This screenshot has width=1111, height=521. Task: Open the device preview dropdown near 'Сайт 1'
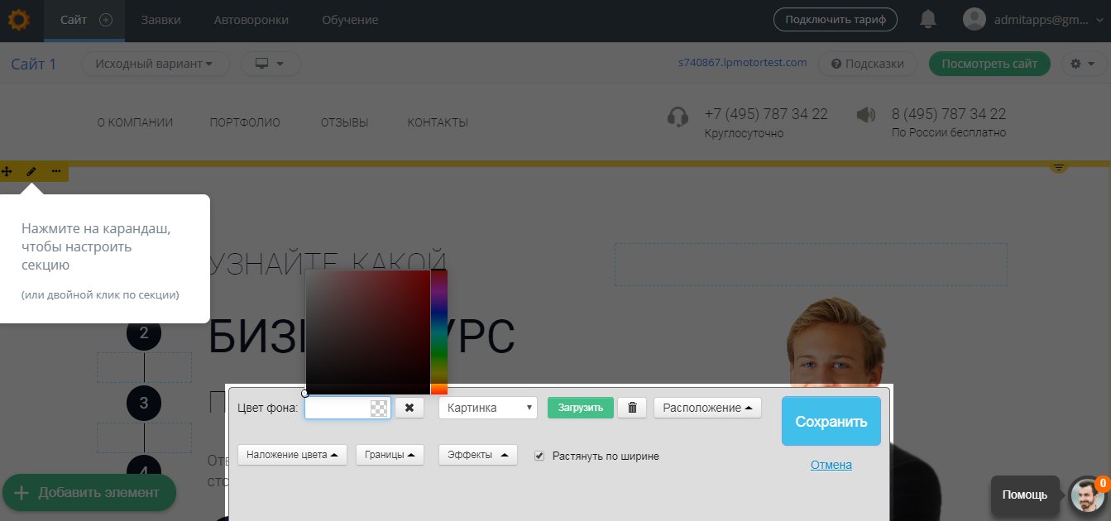(270, 63)
